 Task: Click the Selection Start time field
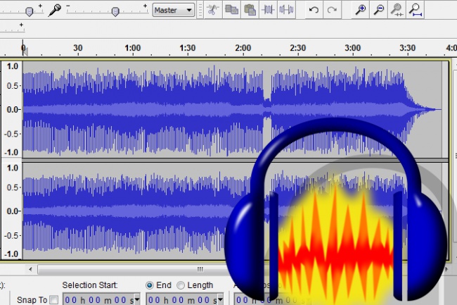101,299
